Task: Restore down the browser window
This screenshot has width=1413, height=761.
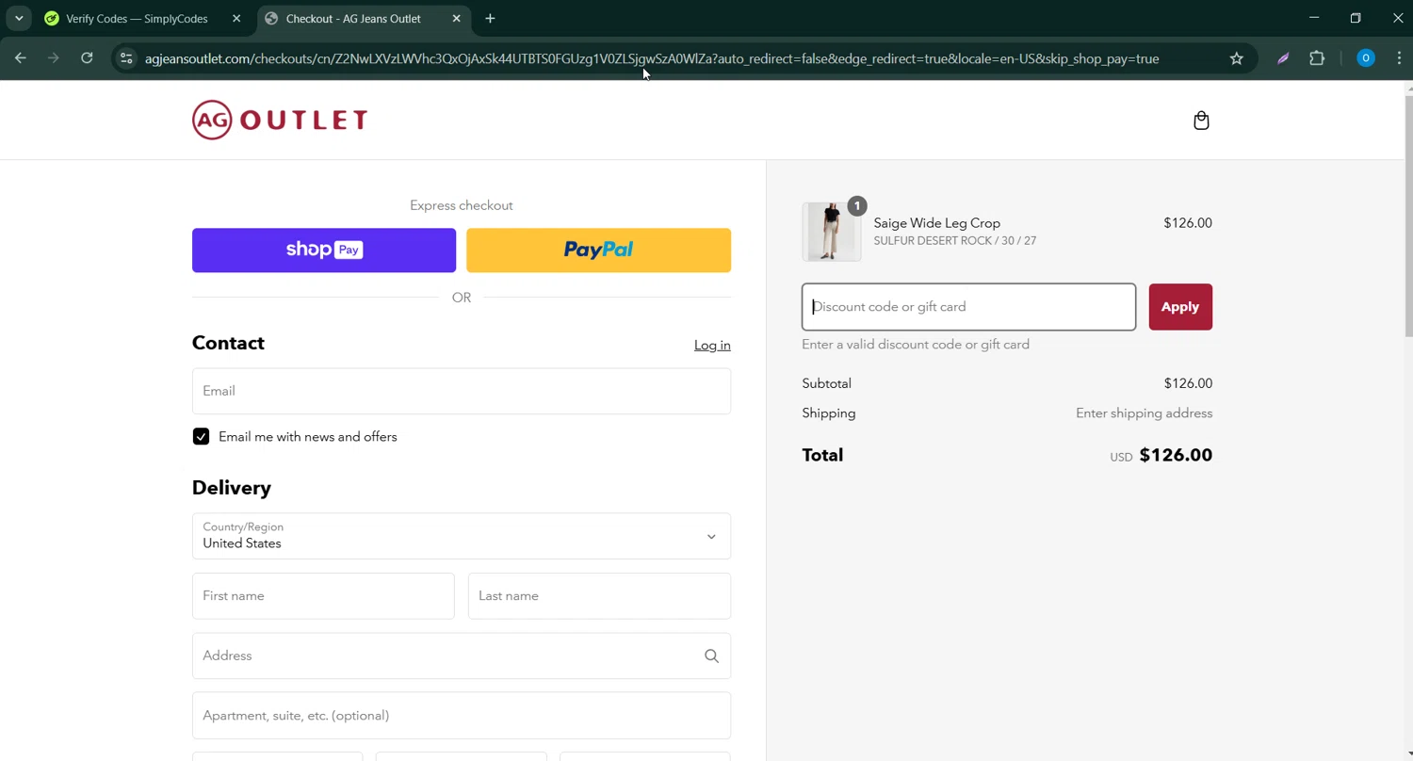Action: pyautogui.click(x=1356, y=18)
